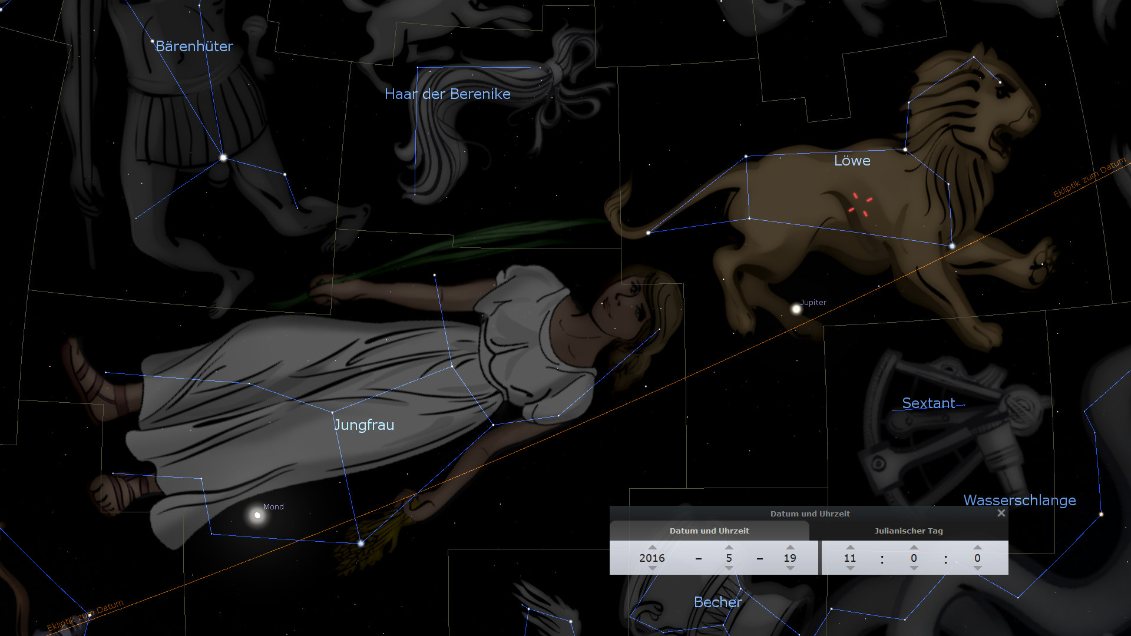Click the lower-left Ekliptik zum Datum label
This screenshot has height=636, width=1131.
coord(85,615)
